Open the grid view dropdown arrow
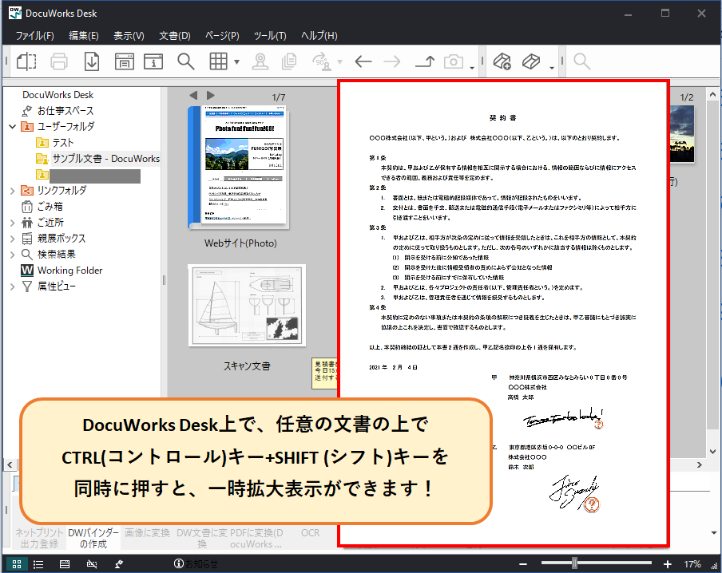Image resolution: width=722 pixels, height=573 pixels. pos(236,61)
